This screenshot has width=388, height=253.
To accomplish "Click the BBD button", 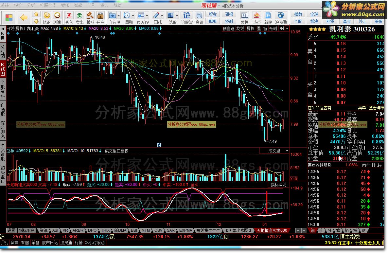I will pyautogui.click(x=213, y=21).
